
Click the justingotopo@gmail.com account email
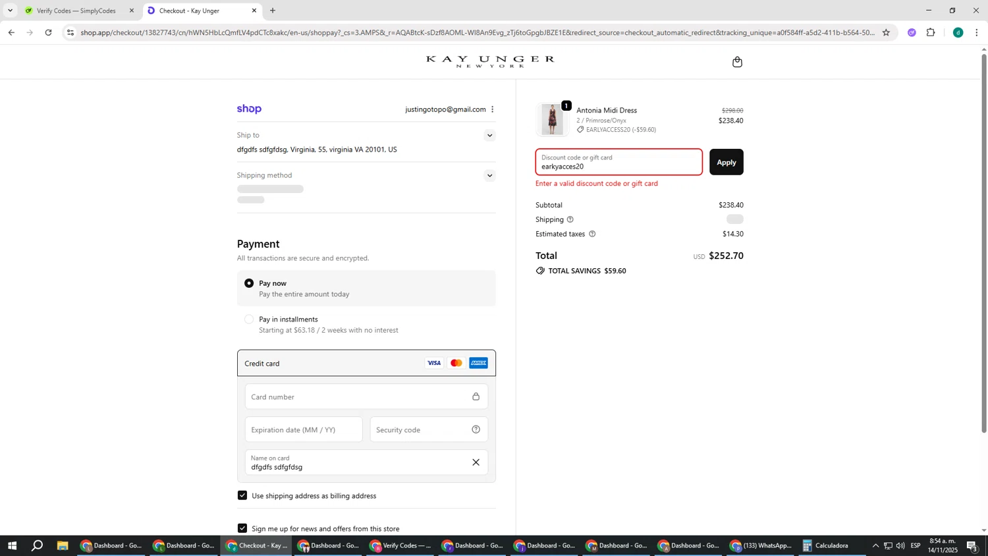tap(445, 109)
